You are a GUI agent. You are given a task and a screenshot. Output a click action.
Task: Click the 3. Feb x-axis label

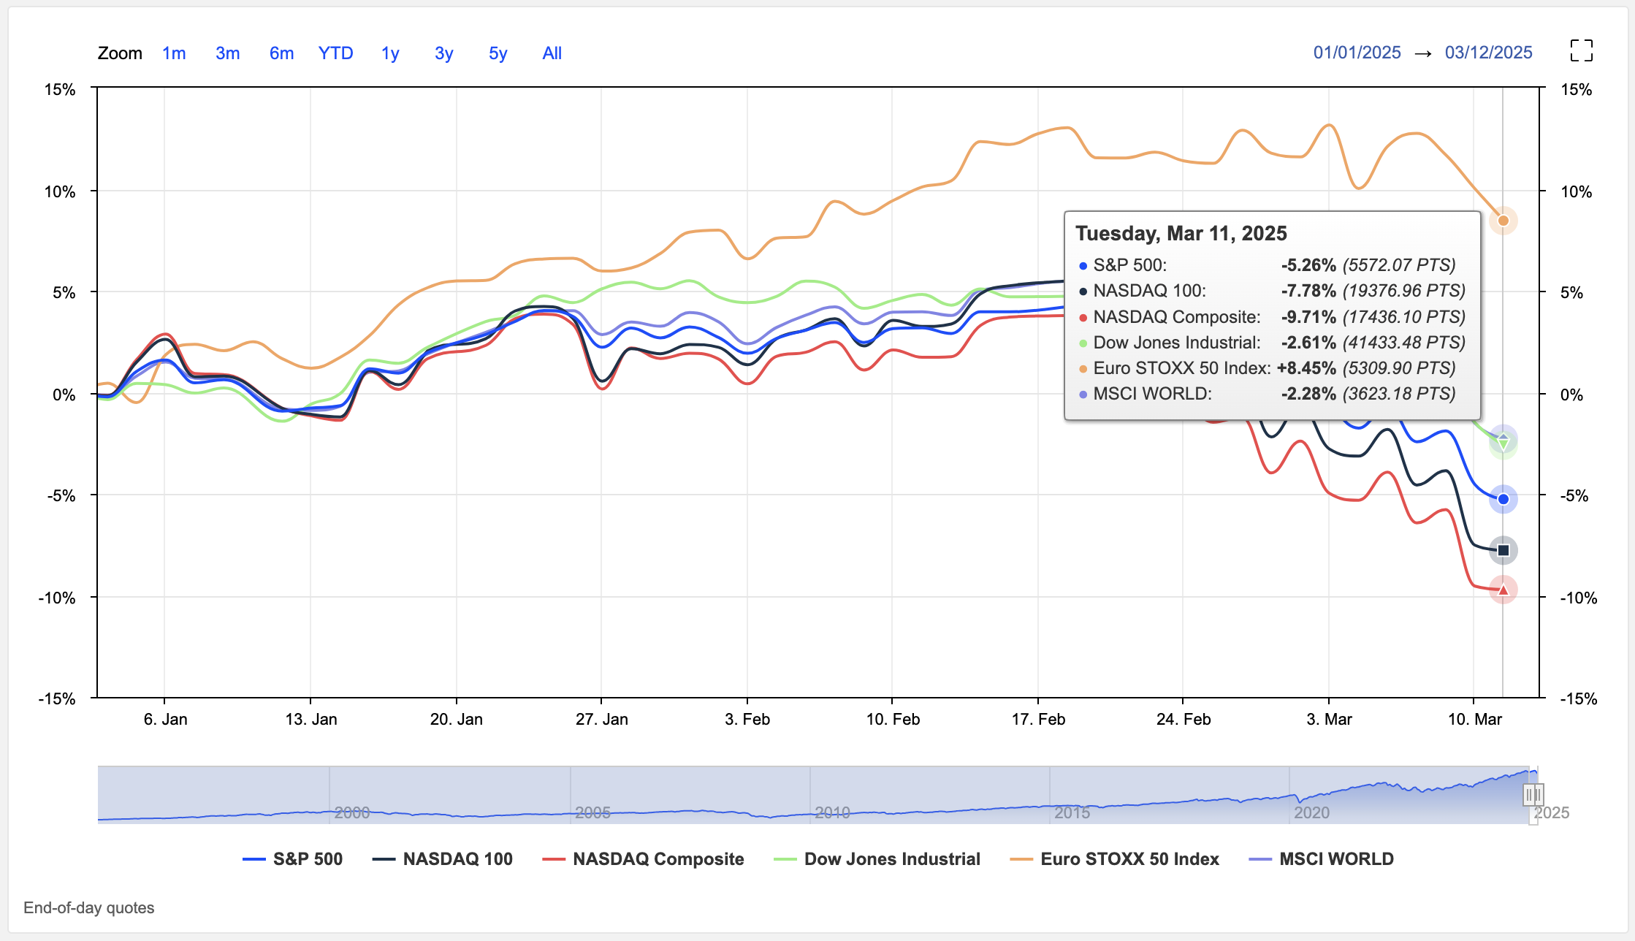[747, 720]
